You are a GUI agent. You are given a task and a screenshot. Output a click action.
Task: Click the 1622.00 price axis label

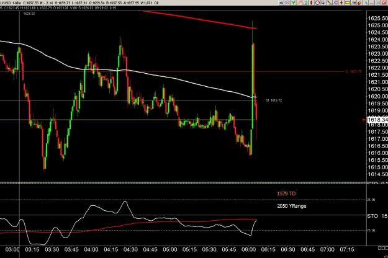tap(378, 68)
